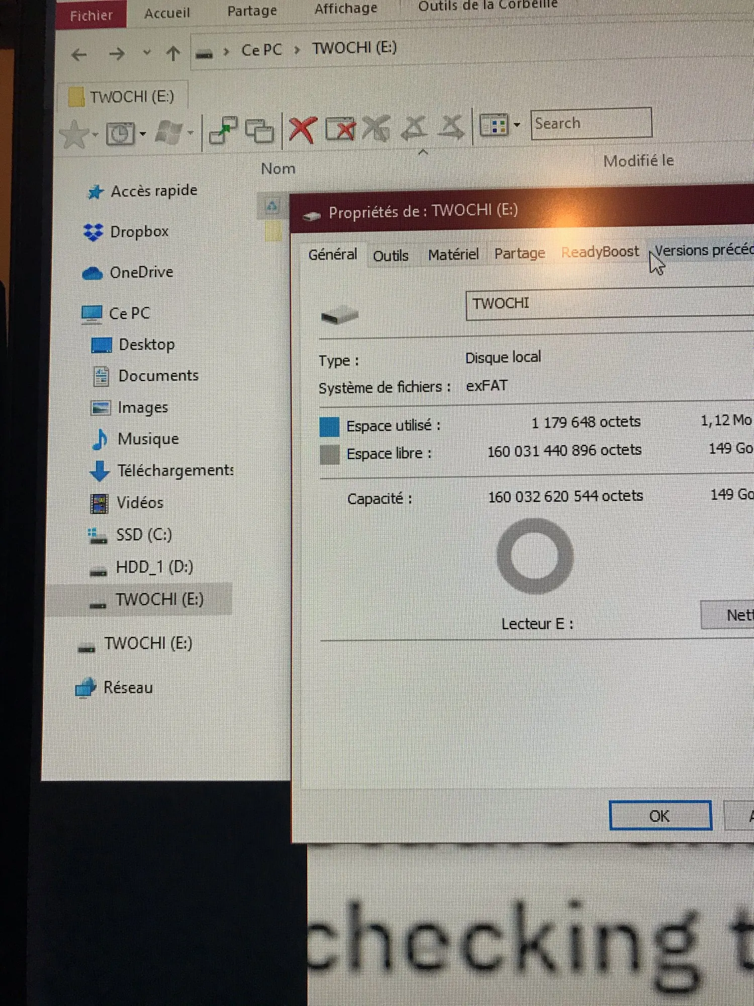Click the window with red X icon
The width and height of the screenshot is (754, 1006).
(340, 129)
